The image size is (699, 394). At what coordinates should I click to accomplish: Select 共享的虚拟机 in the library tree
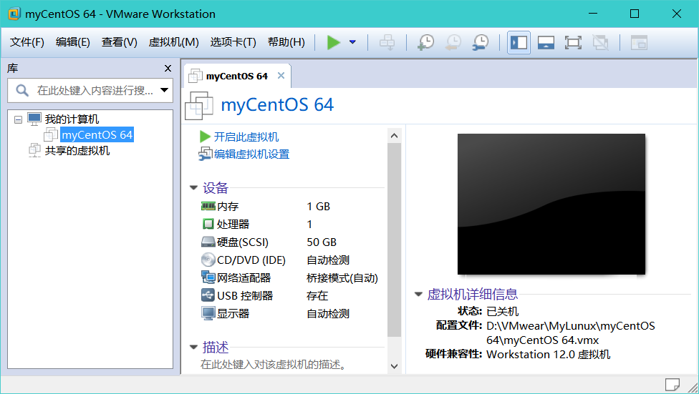point(77,150)
